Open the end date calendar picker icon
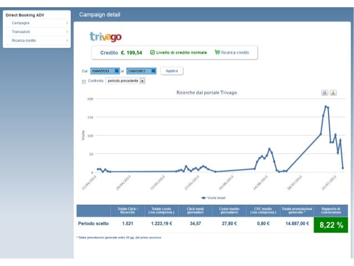This screenshot has height=266, width=354. coord(153,71)
